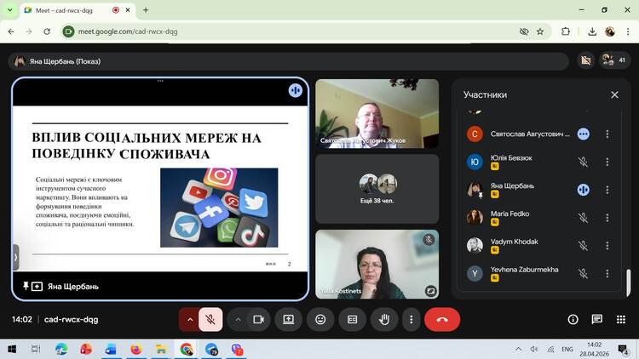Screen dimensions: 639x359
Task: Open options for Святослав Августович
Action: click(607, 134)
